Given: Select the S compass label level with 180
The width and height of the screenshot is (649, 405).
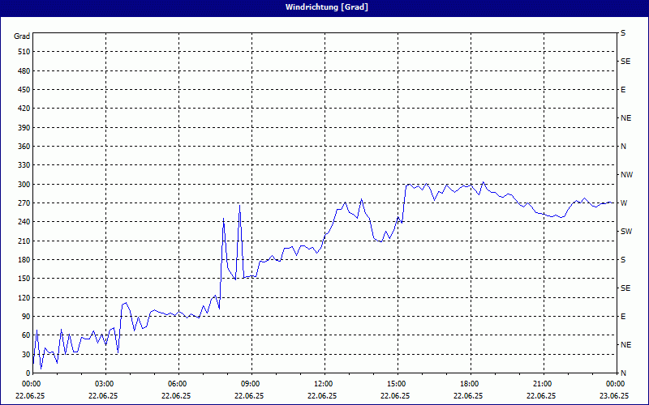Looking at the screenshot, I should tap(623, 260).
